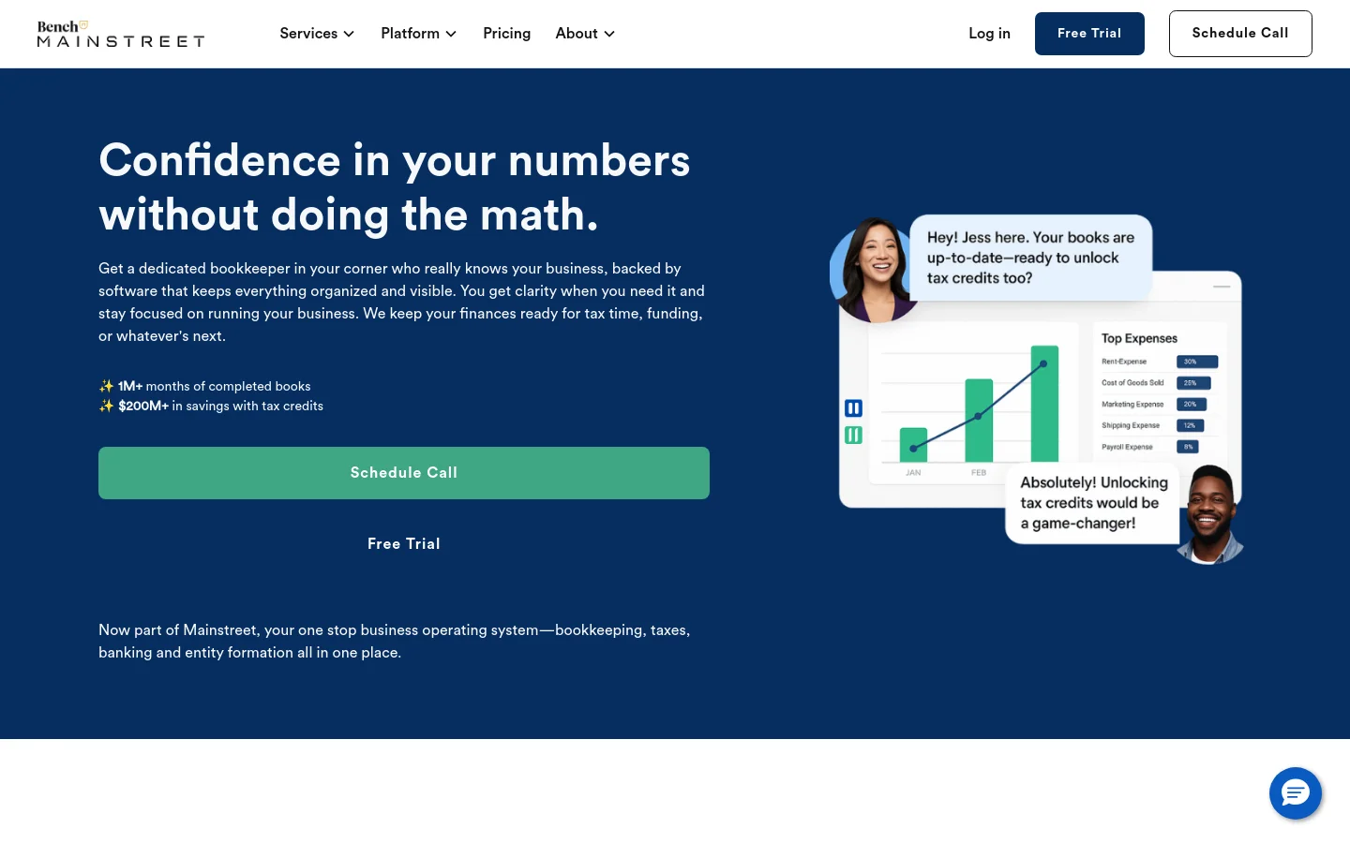The image size is (1350, 843).
Task: Click the Top Expenses panel heading
Action: click(1139, 338)
